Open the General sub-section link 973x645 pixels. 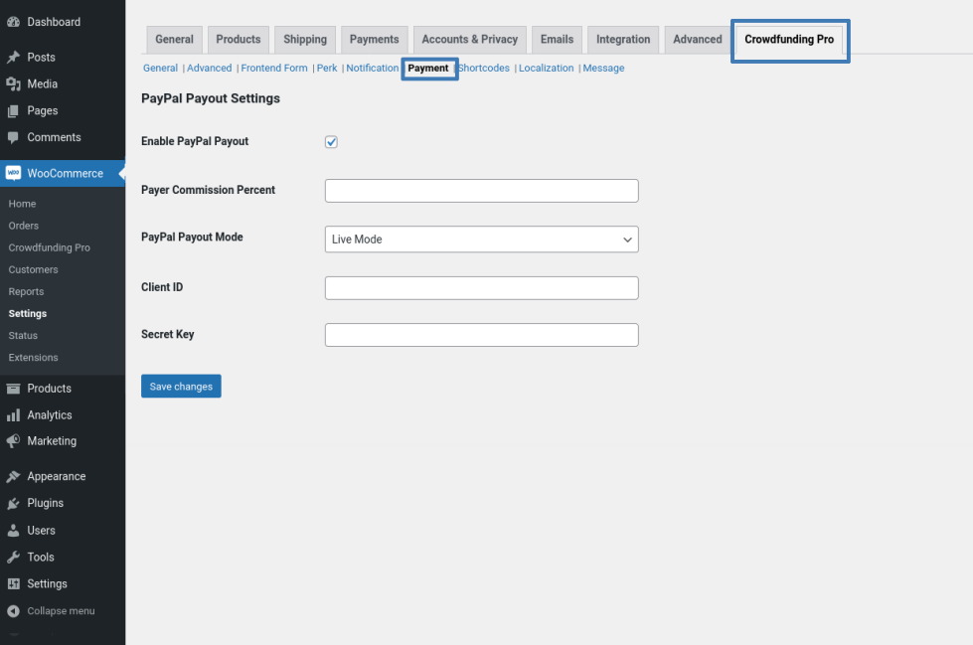(x=160, y=68)
